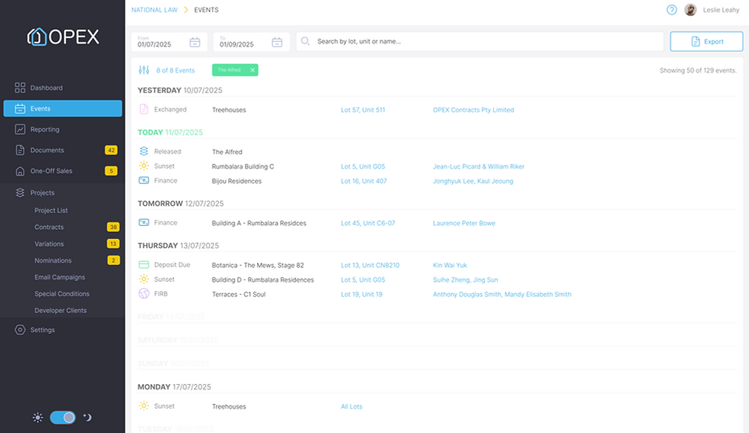The width and height of the screenshot is (749, 433).
Task: Open the Dashboard grid icon
Action: point(20,88)
